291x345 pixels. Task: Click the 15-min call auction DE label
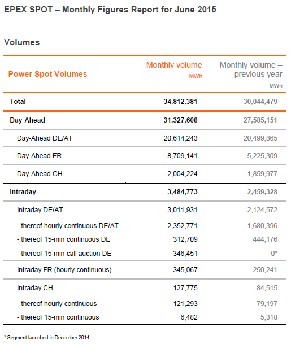(64, 254)
